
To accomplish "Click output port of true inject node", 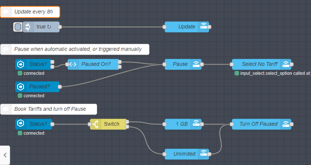I will coord(60,27).
